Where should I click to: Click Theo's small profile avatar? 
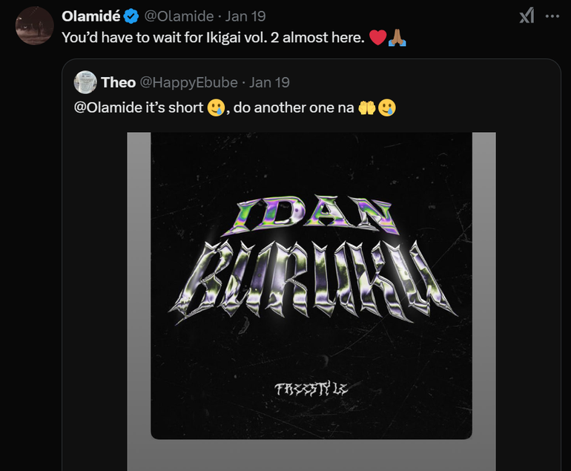point(85,82)
